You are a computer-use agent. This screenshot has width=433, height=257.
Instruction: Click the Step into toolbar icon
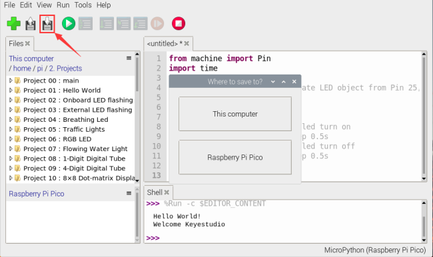pyautogui.click(x=123, y=23)
